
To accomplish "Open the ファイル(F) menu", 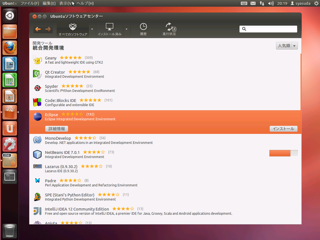I will 30,3.
